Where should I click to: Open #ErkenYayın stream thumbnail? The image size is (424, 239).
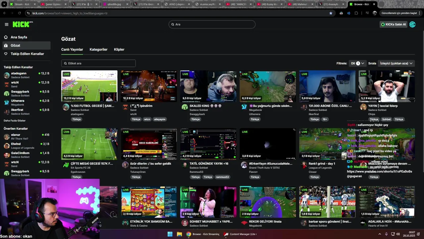pyautogui.click(x=268, y=144)
